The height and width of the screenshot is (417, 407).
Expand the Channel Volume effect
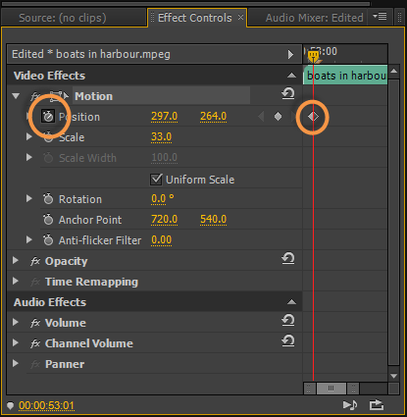click(x=15, y=343)
